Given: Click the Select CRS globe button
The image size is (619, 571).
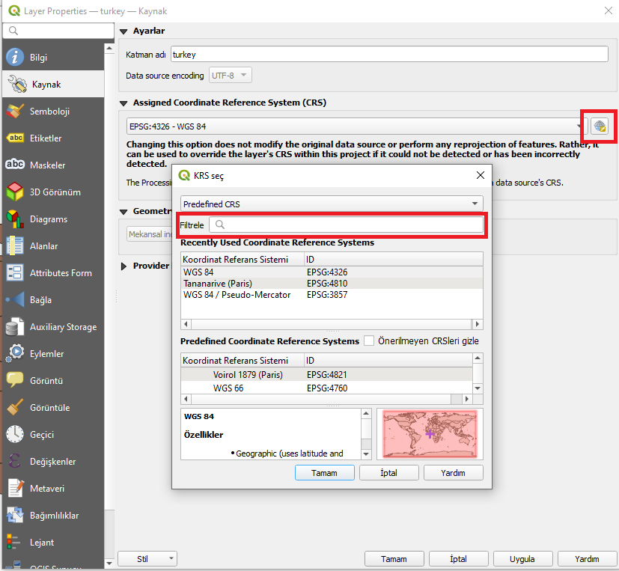Looking at the screenshot, I should pos(600,126).
